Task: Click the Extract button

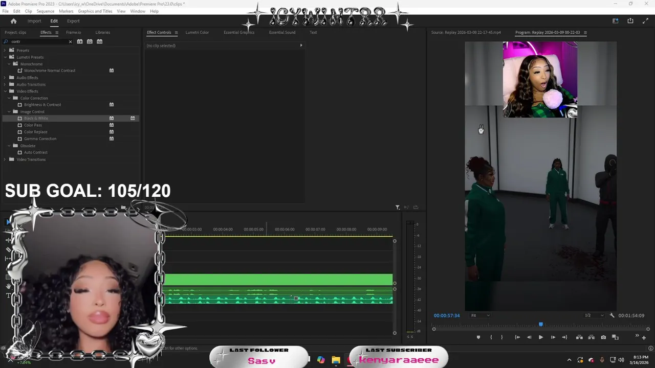Action: pos(591,337)
